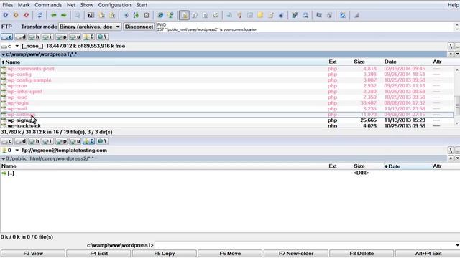
Task: Open top panel favorites star button
Action: point(451,54)
